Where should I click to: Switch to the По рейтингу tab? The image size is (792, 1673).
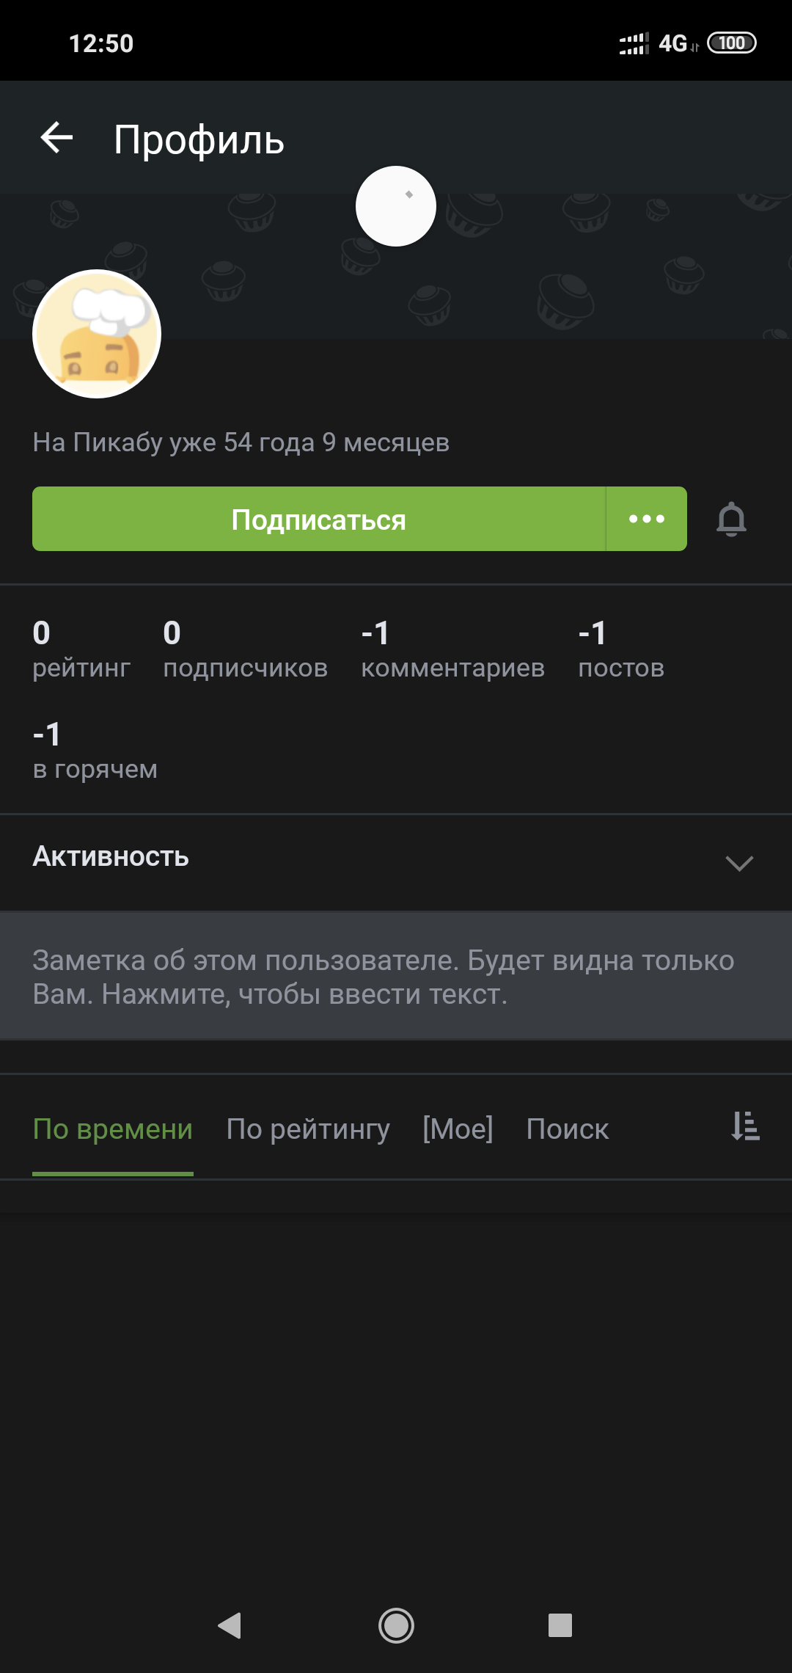coord(308,1129)
